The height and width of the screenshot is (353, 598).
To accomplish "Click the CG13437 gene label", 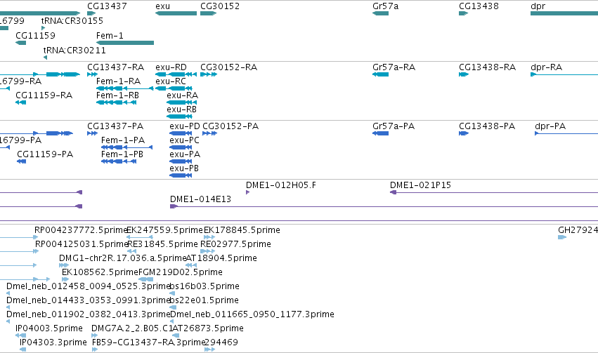I will click(x=107, y=6).
